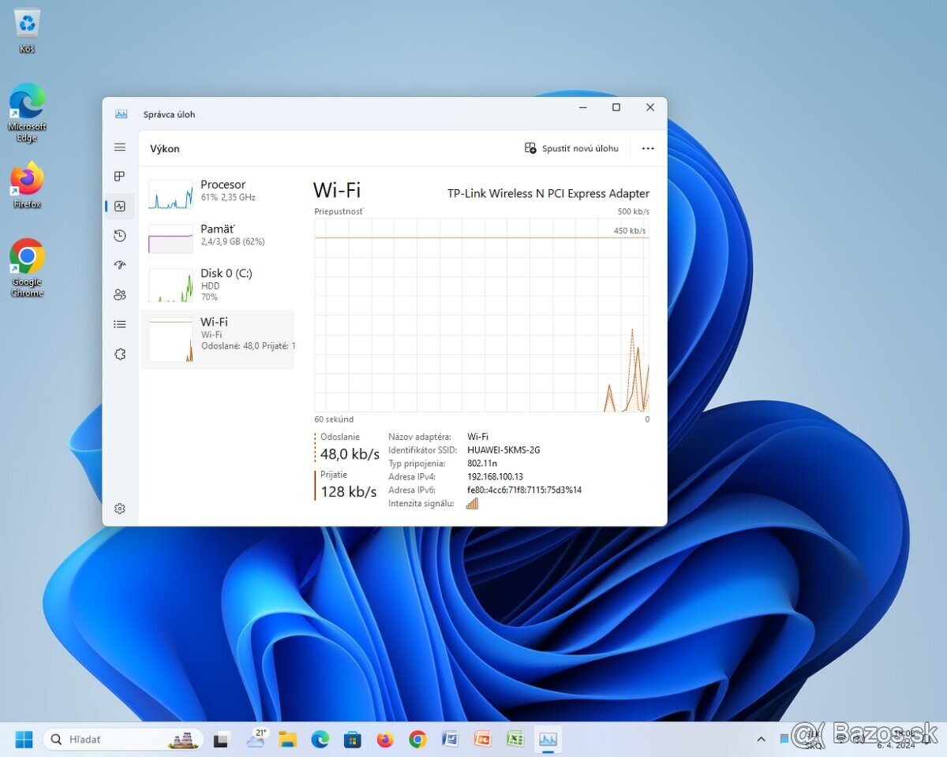Open the weather widget showing 21°
947x757 pixels.
[x=254, y=739]
